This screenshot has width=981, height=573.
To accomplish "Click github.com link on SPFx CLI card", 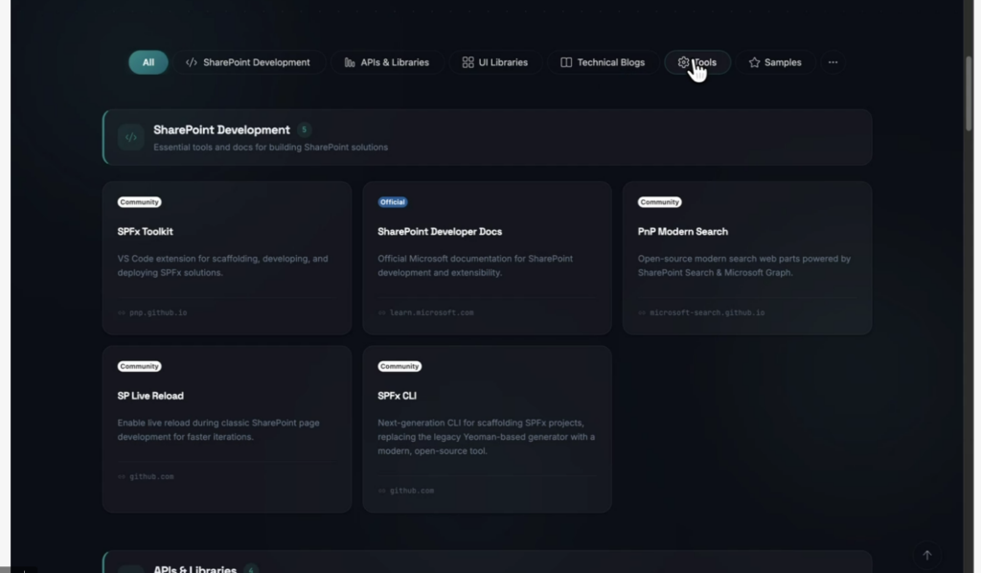I will 412,491.
